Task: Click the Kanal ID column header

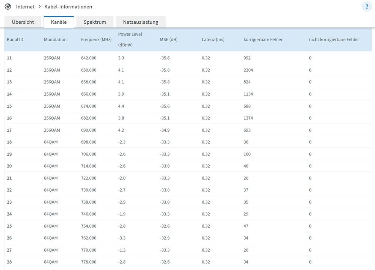Action: point(15,40)
